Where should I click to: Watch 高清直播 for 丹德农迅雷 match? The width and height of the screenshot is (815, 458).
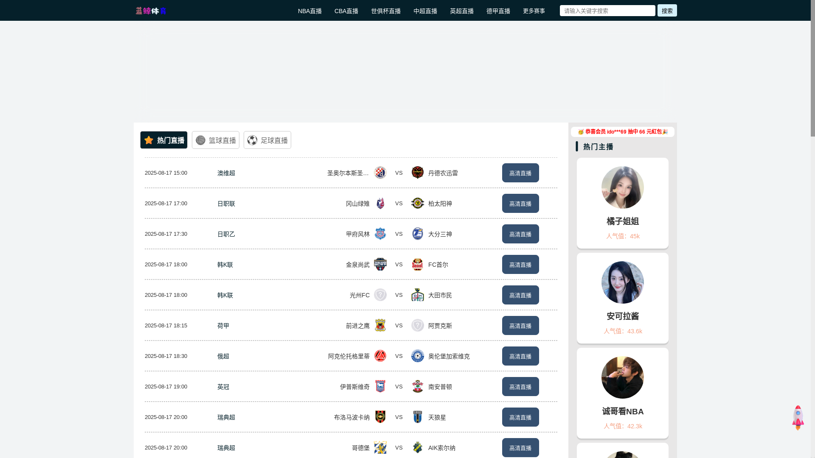pos(520,173)
